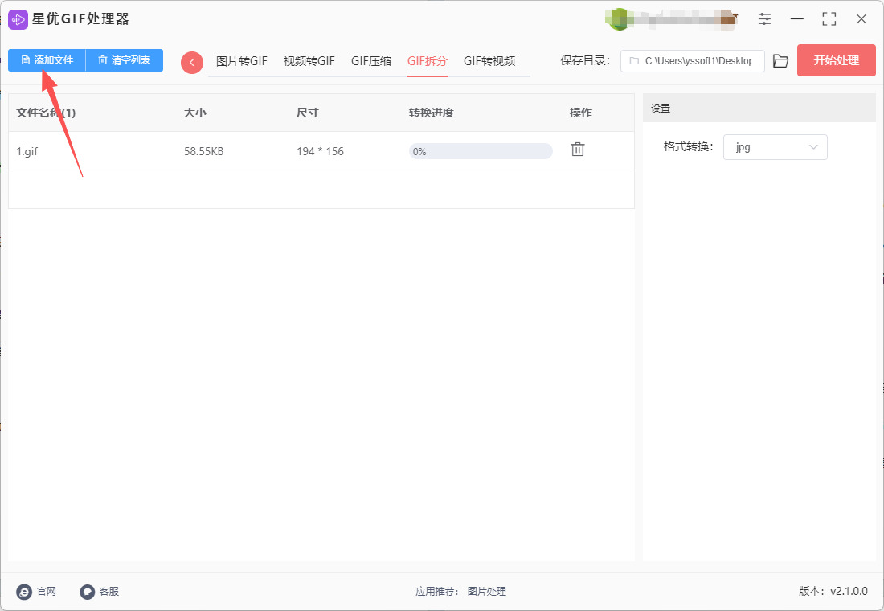Open the 官网 website icon

tap(24, 592)
